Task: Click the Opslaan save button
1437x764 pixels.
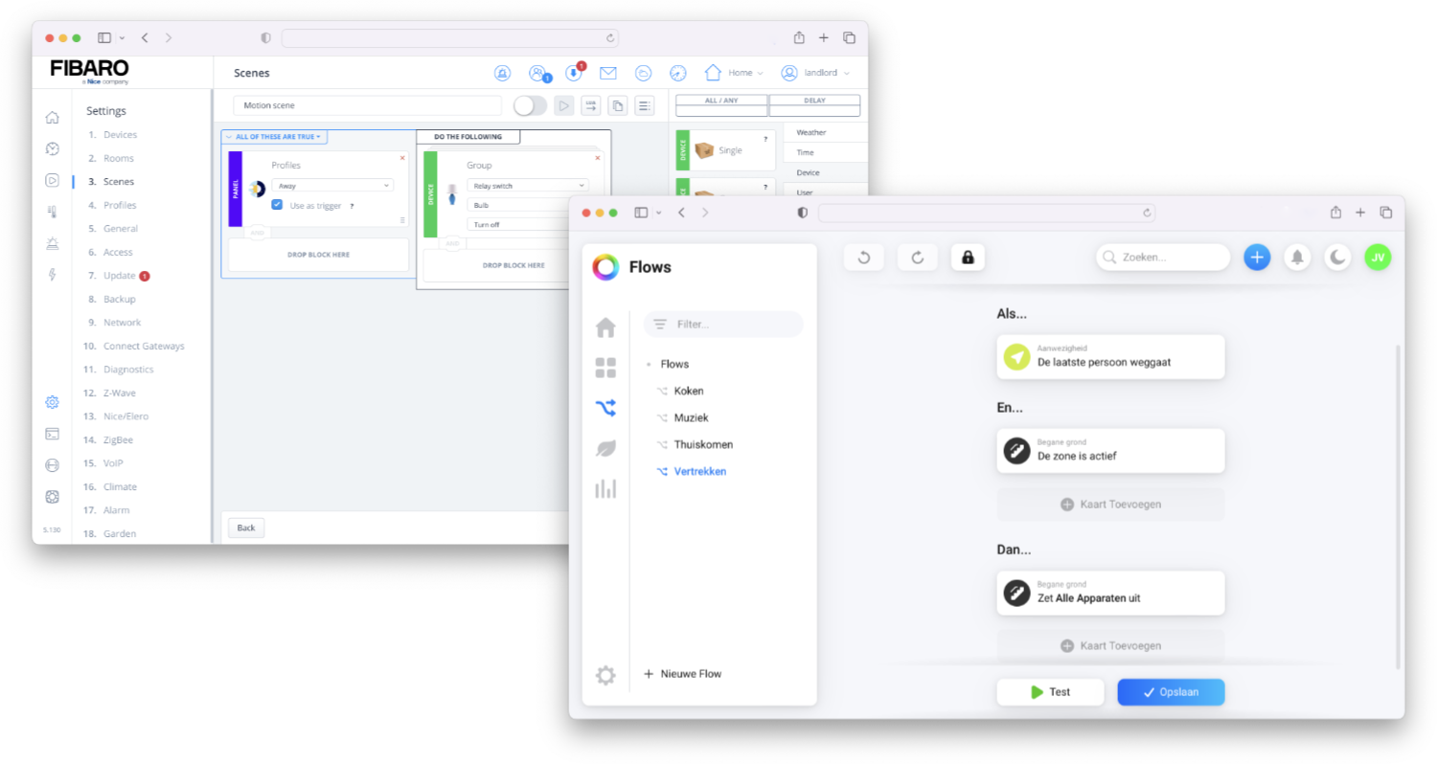Action: pos(1171,692)
